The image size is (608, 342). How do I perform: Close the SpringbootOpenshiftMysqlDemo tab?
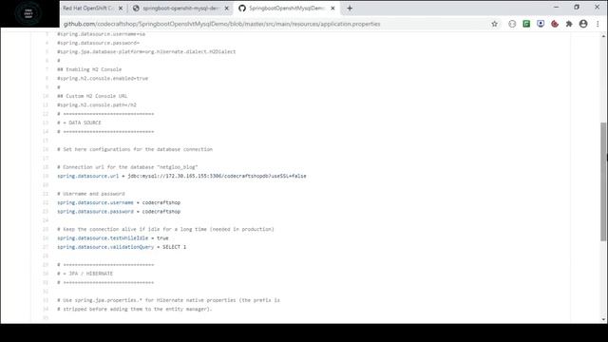[332, 9]
